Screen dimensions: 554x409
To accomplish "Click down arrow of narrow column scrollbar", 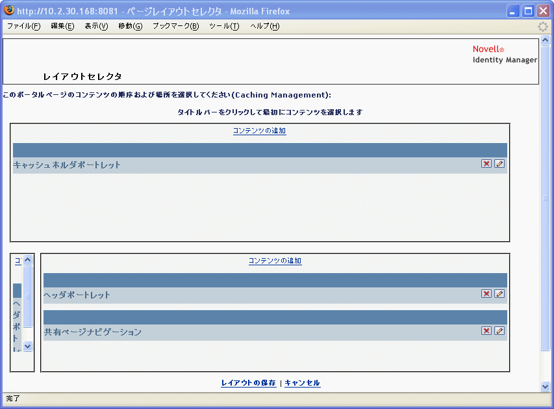I will (x=27, y=346).
